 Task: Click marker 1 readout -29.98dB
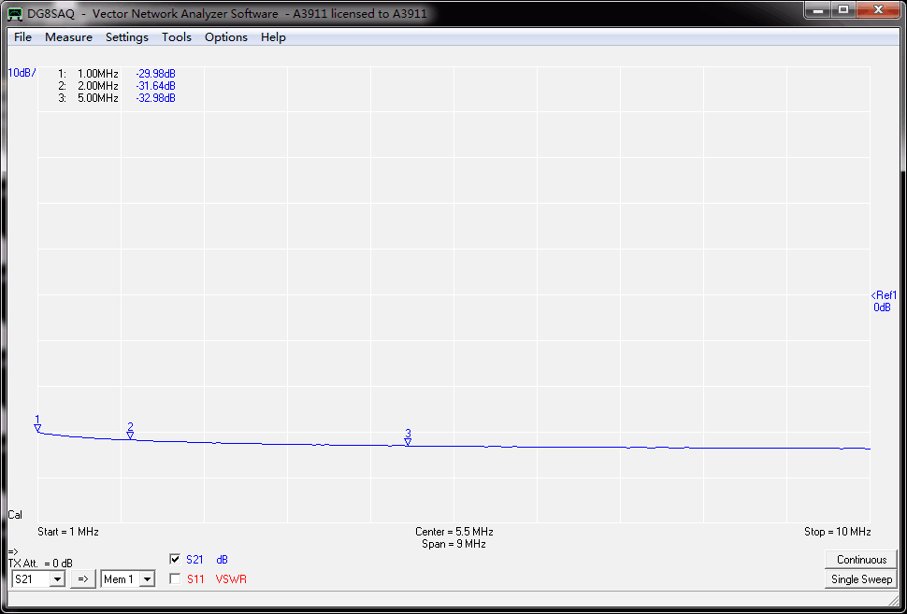click(x=155, y=74)
